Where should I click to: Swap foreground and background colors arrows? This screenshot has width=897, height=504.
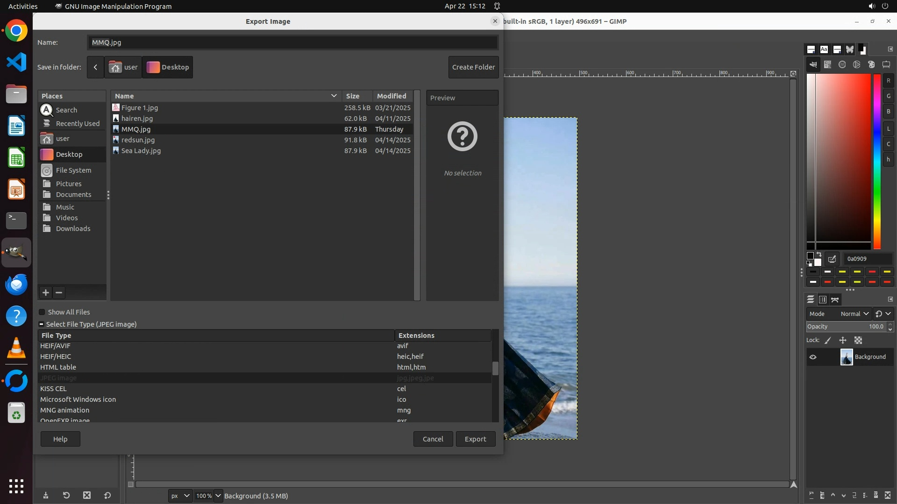coord(819,254)
